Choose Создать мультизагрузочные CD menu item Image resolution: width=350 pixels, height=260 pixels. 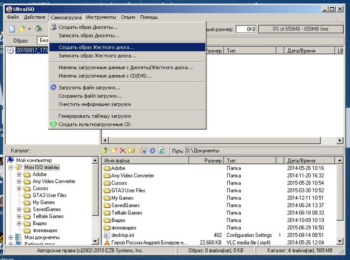coord(94,125)
